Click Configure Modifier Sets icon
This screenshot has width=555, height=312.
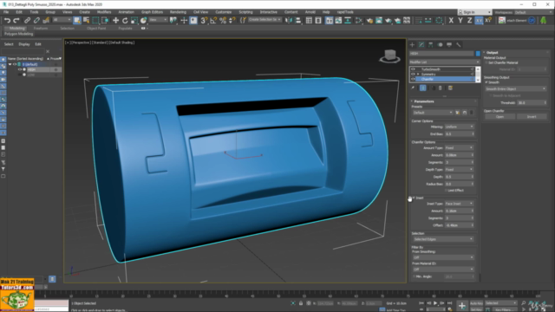(x=450, y=88)
